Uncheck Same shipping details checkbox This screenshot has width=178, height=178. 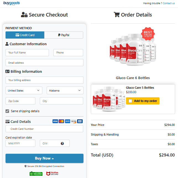coord(7,111)
